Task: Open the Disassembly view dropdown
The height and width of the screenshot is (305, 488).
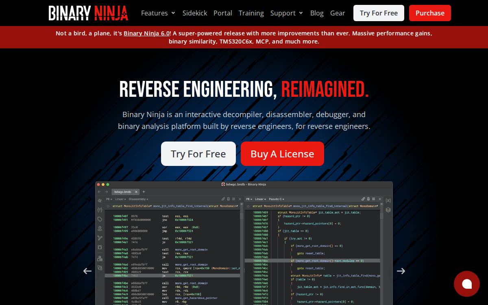Action: point(138,199)
